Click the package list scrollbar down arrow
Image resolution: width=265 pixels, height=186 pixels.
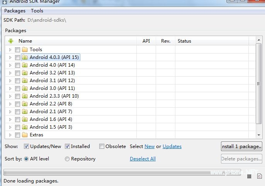coord(259,135)
